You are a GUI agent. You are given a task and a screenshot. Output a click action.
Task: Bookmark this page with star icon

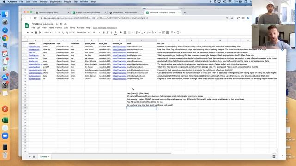tap(232, 18)
